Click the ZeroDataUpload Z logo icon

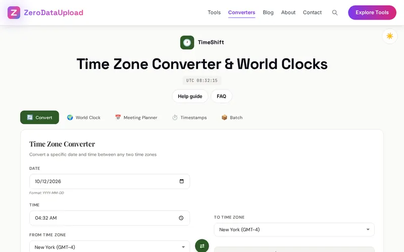click(14, 13)
